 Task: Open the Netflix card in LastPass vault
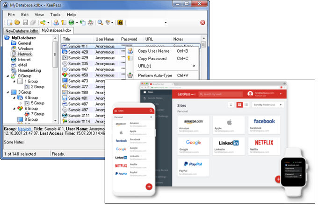[264, 146]
